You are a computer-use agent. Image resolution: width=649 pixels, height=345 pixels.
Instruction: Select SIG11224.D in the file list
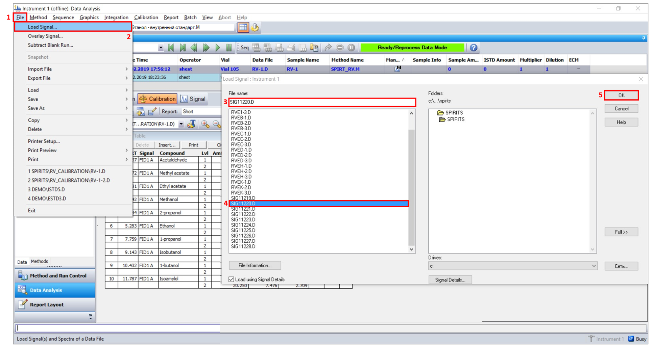pyautogui.click(x=243, y=225)
